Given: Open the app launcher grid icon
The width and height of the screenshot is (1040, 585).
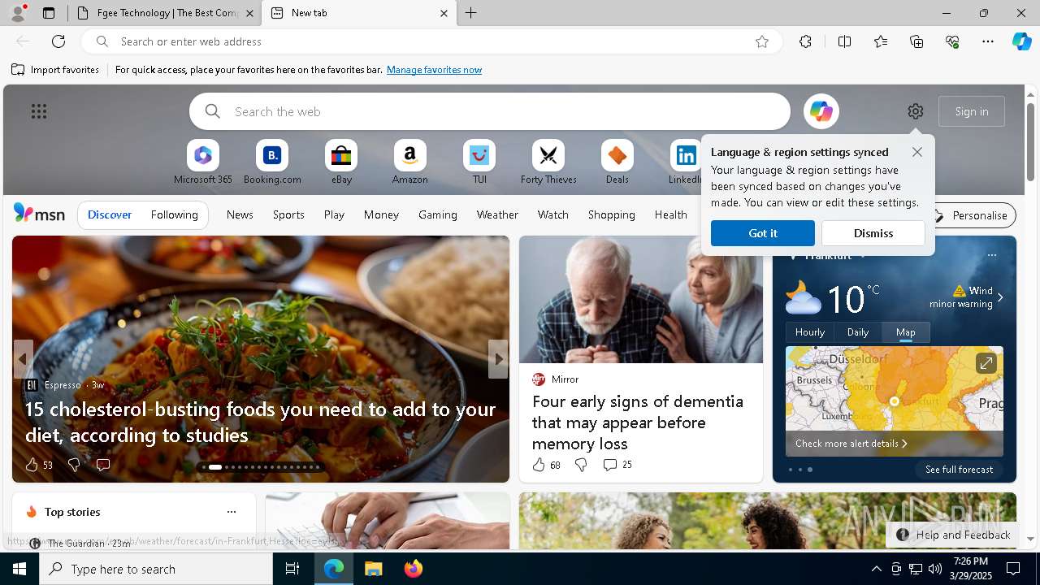Looking at the screenshot, I should click(39, 111).
